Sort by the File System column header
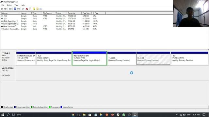This screenshot has height=117, width=209. point(49,13)
